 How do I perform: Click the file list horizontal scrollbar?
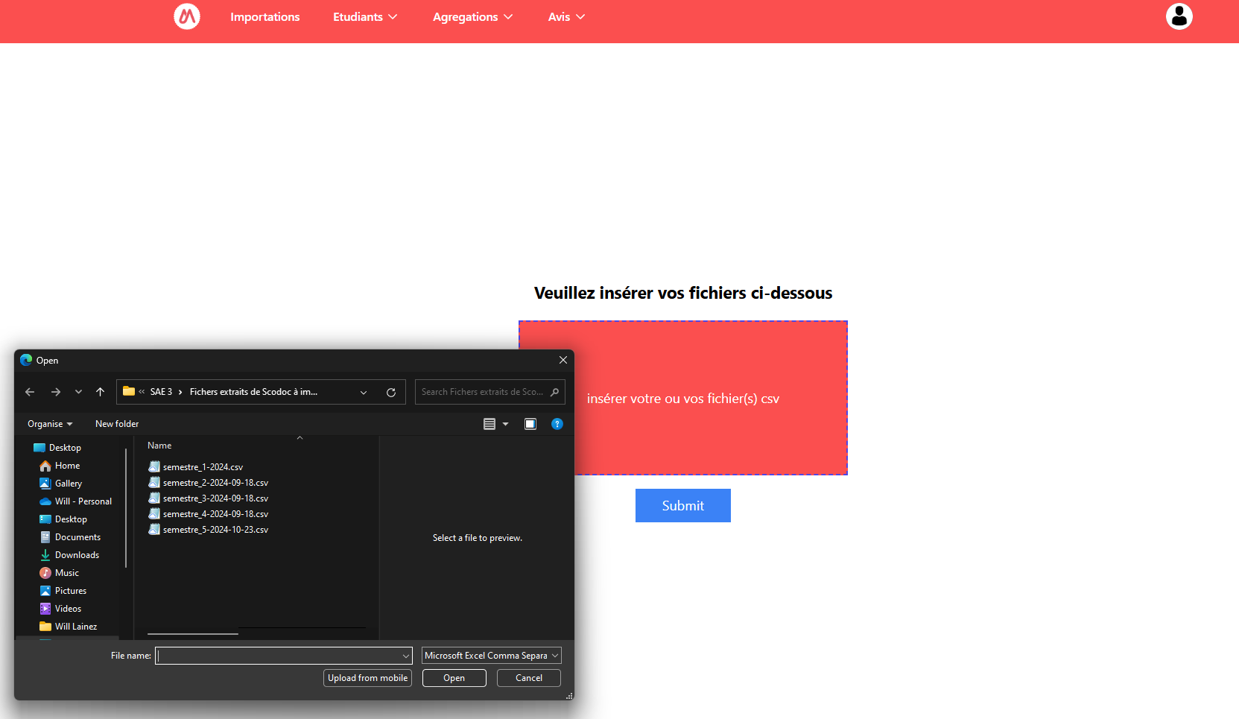(x=193, y=633)
